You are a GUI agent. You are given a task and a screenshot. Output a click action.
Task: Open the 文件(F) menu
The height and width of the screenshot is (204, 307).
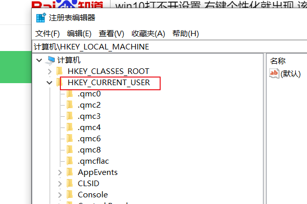[x=48, y=33]
